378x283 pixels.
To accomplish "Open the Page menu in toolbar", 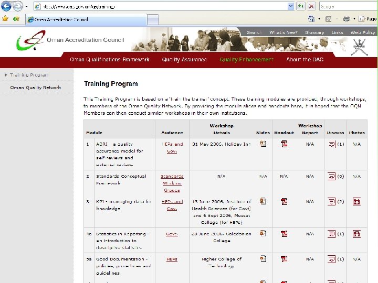I will (x=367, y=19).
